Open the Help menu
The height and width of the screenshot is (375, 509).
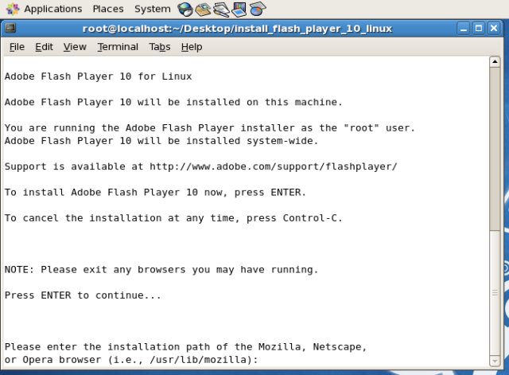click(192, 47)
